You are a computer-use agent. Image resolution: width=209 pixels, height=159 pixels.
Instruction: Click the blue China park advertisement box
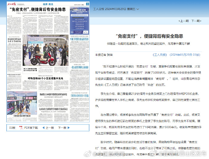click(79, 20)
